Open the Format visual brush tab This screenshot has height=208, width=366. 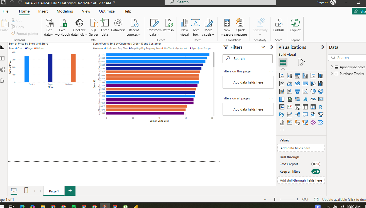click(301, 62)
